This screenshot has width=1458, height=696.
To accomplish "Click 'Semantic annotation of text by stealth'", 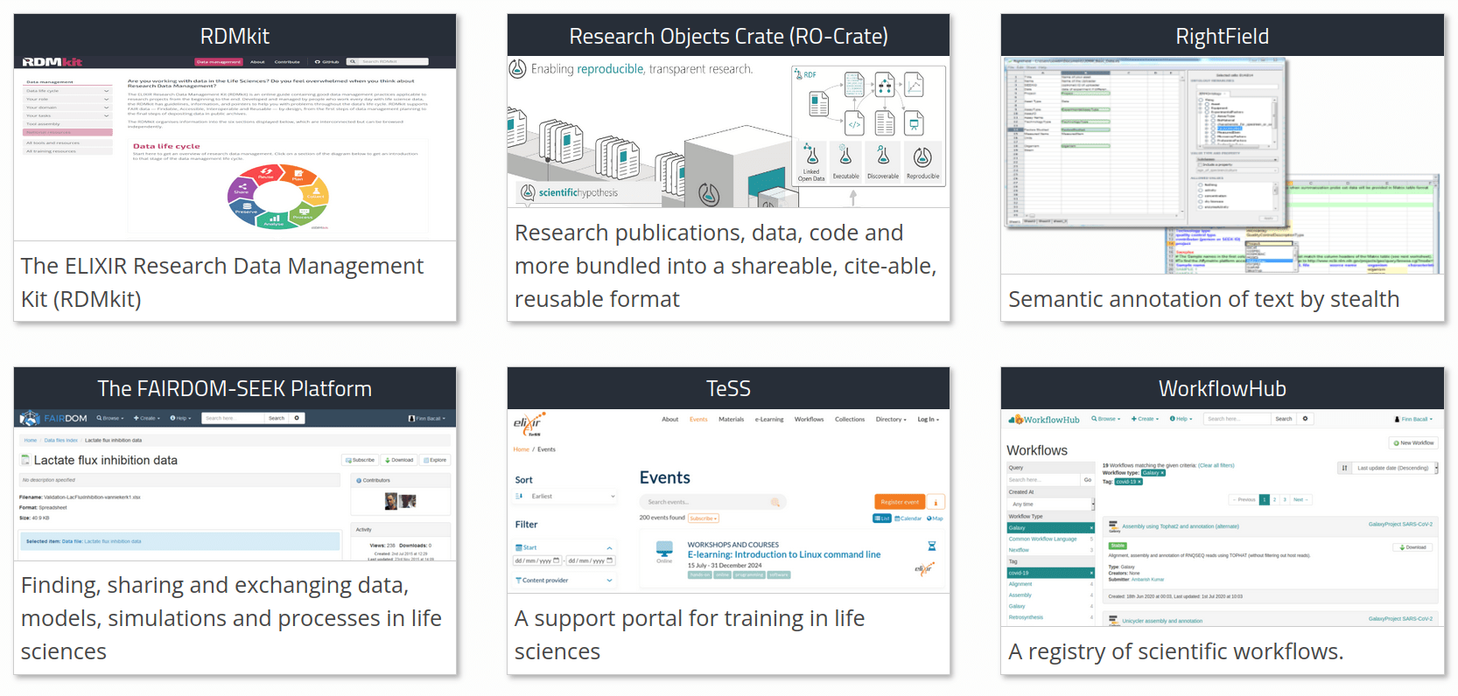I will tap(1203, 299).
